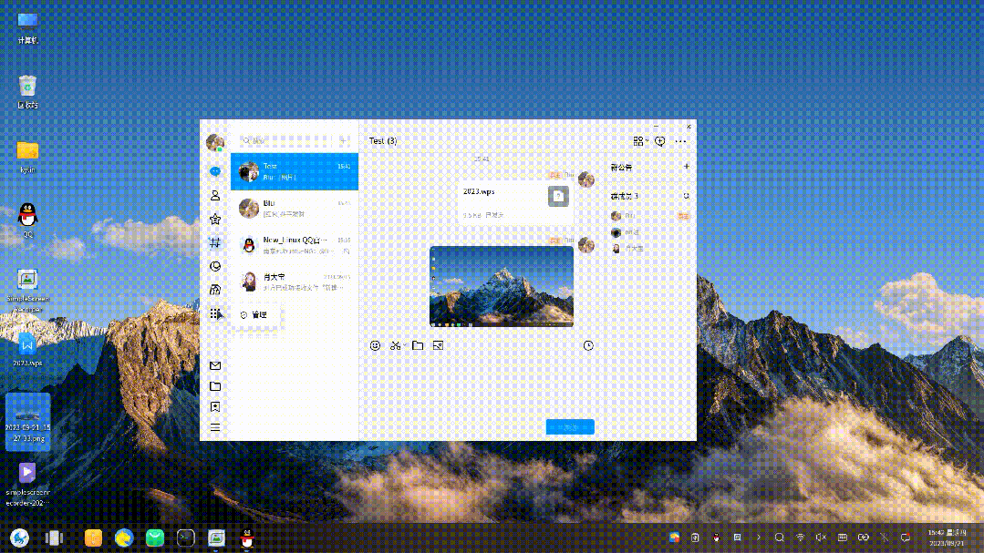Open the three-dot more options menu

pyautogui.click(x=680, y=141)
